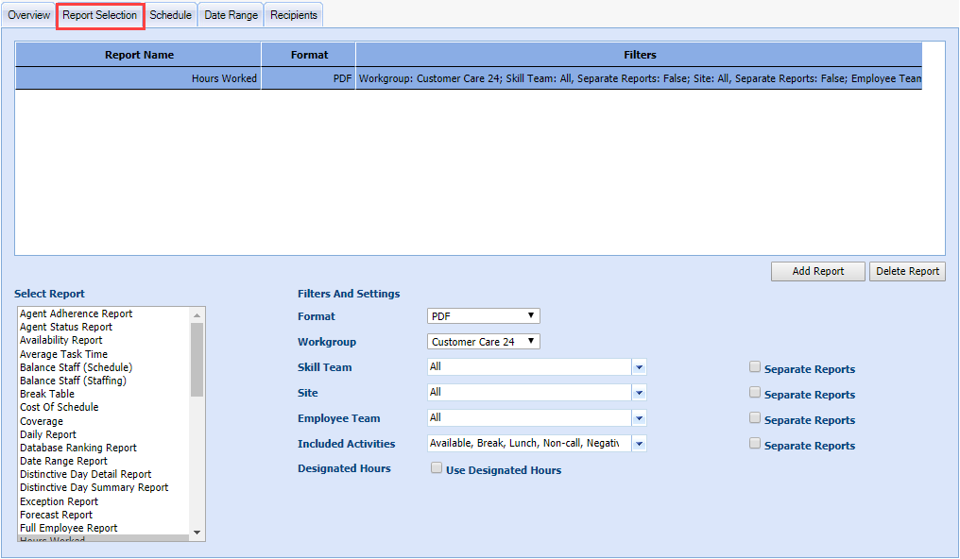The width and height of the screenshot is (960, 559).
Task: Switch to the Recipients tab
Action: pyautogui.click(x=294, y=15)
